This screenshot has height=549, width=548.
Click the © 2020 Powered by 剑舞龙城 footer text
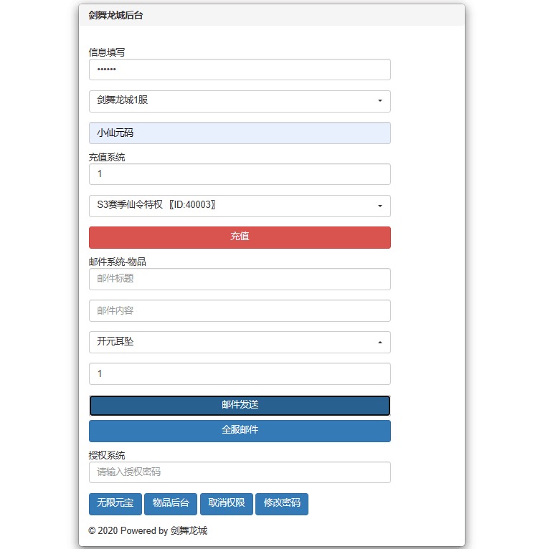(x=148, y=530)
